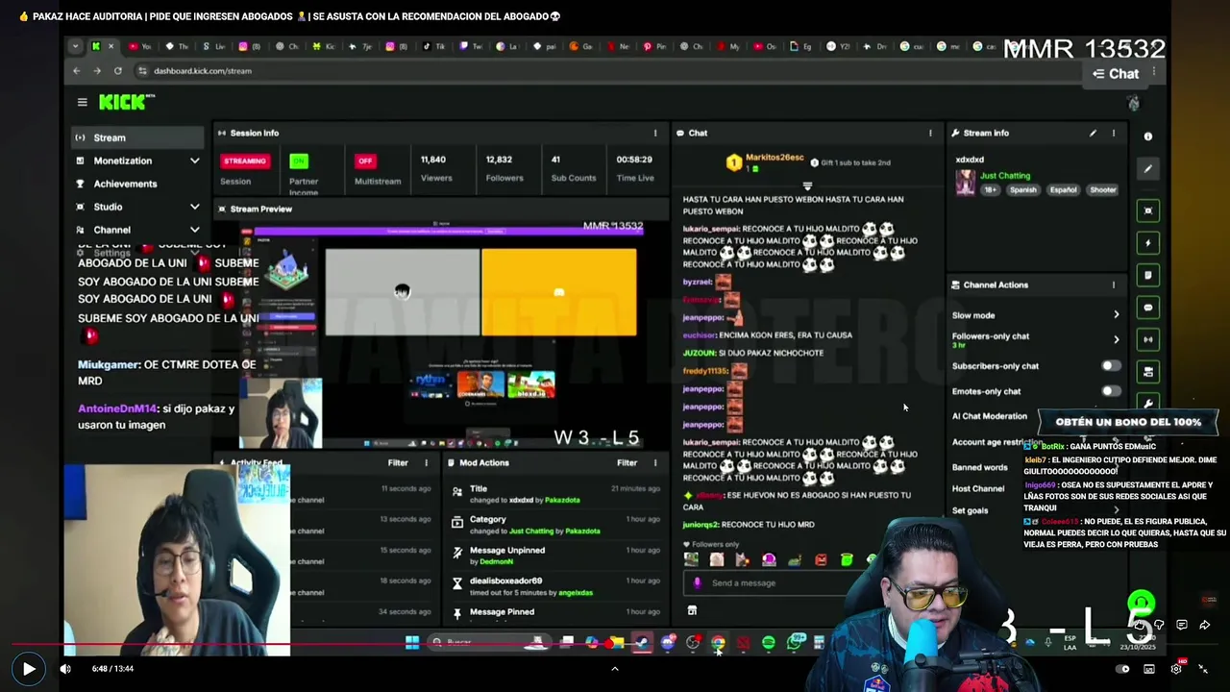Screen dimensions: 1230x692
Task: Open Stream info panel options menu
Action: (1114, 134)
